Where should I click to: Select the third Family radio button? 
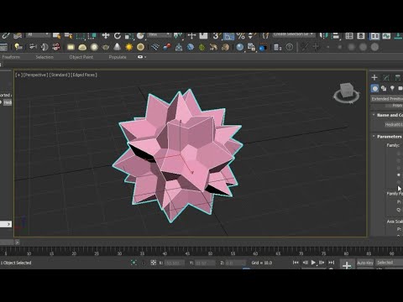pyautogui.click(x=399, y=168)
